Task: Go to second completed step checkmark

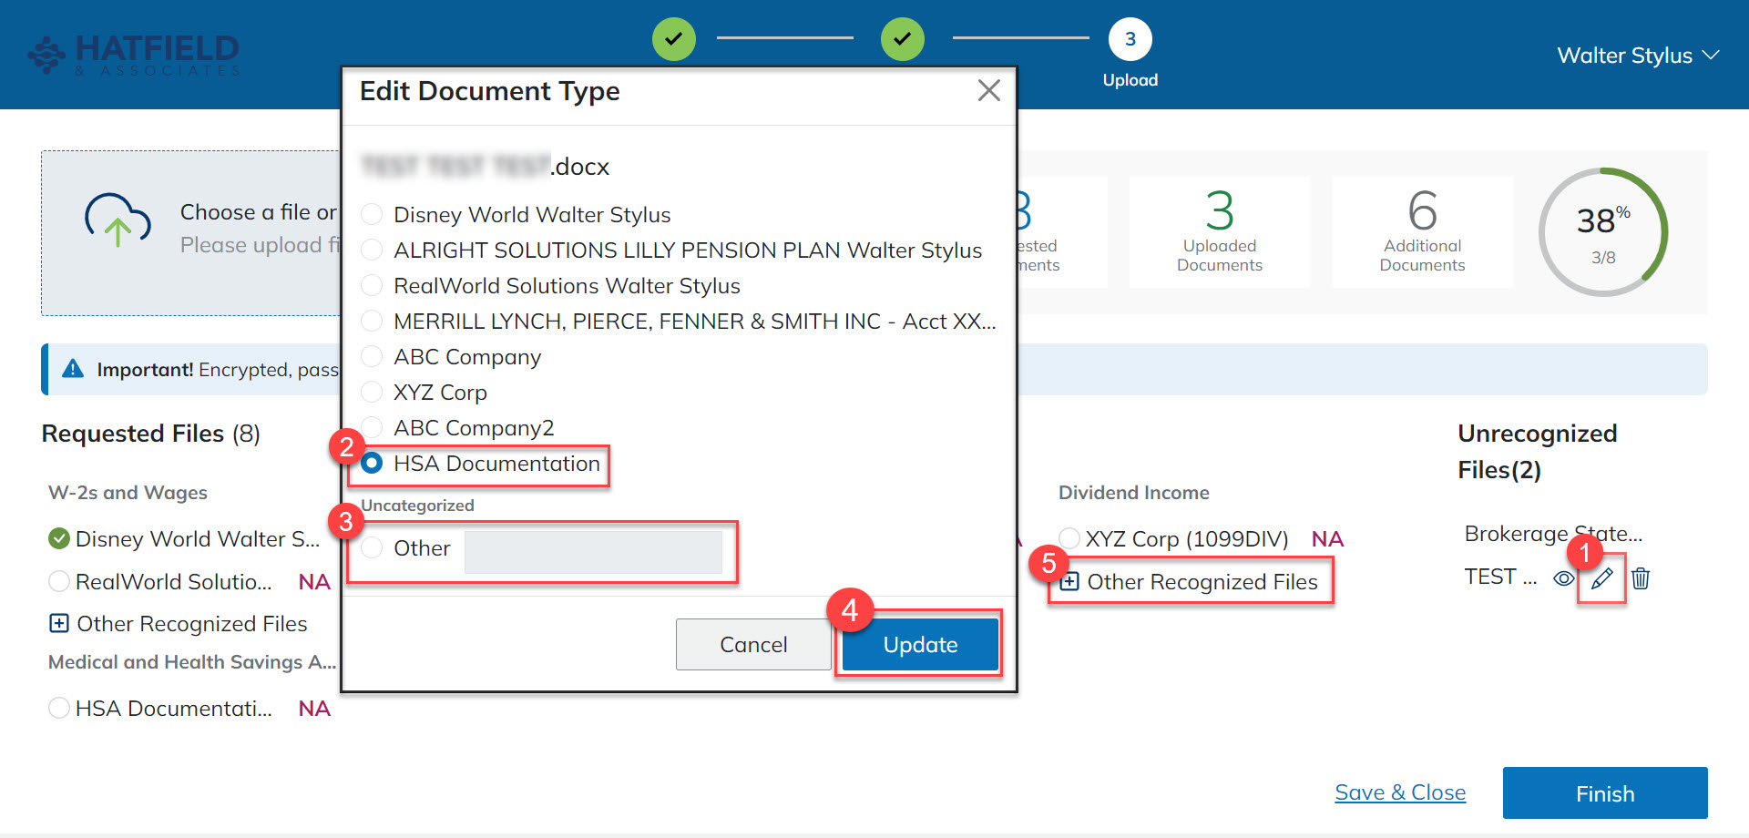Action: click(x=902, y=39)
